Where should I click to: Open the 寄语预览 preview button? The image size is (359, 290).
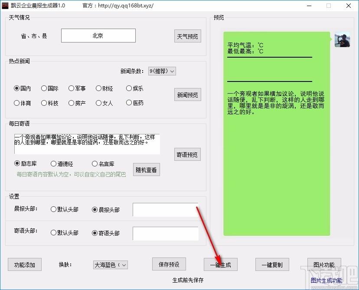click(187, 154)
